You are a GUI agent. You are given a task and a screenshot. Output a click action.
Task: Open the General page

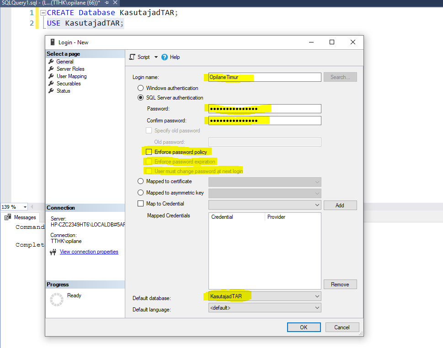pos(64,62)
